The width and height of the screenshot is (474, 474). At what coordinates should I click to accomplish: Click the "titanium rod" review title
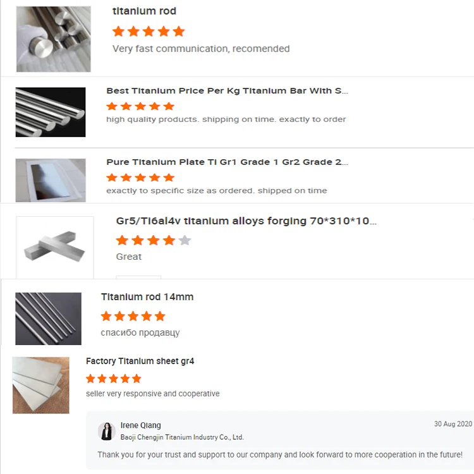pos(144,11)
